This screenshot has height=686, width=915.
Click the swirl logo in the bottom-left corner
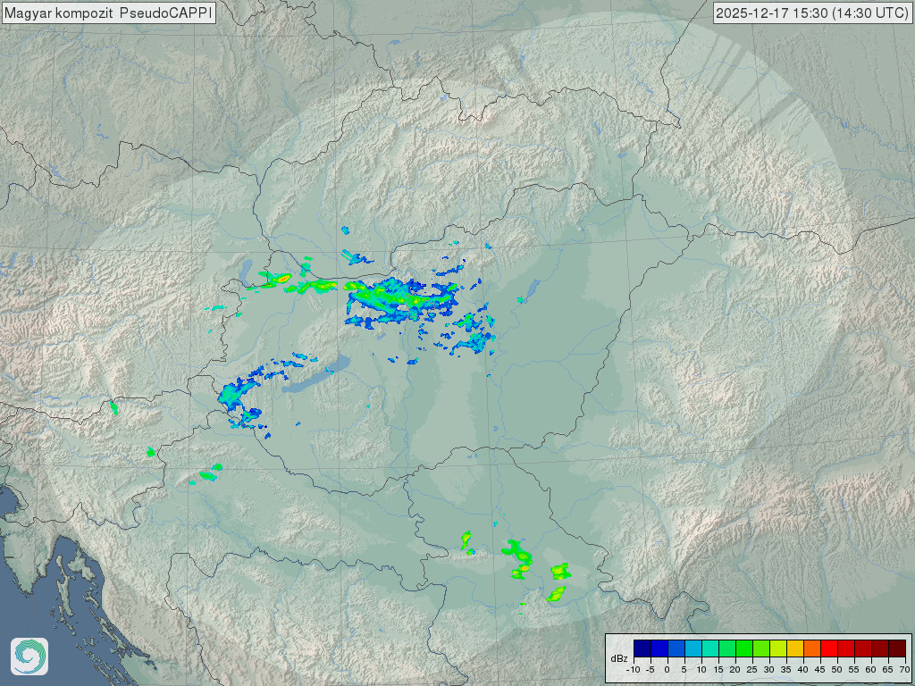[29, 657]
